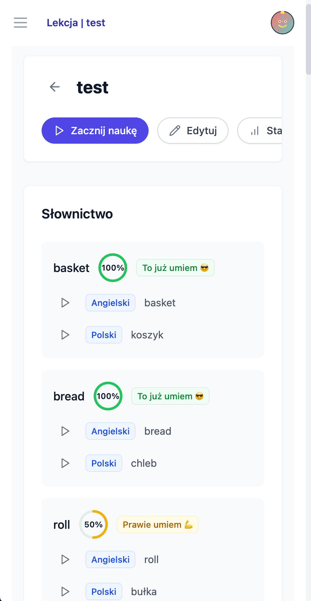The image size is (311, 601).
Task: Play the Polish pronunciation of koszyk
Action: (x=65, y=335)
